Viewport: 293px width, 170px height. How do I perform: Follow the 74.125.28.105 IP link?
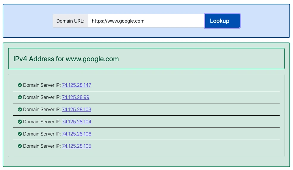click(76, 146)
